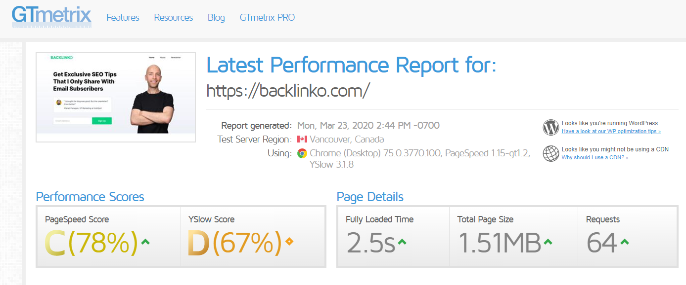This screenshot has width=686, height=285.
Task: Click the 'Test Server Region:' label
Action: point(255,139)
